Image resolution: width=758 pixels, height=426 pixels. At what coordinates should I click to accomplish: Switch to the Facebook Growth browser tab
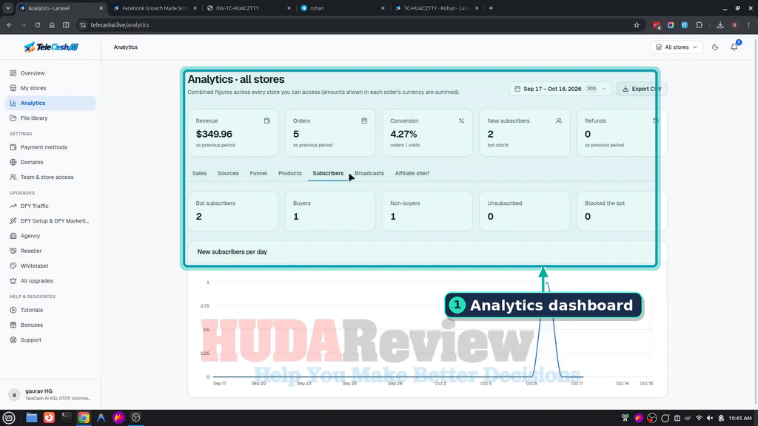point(155,8)
